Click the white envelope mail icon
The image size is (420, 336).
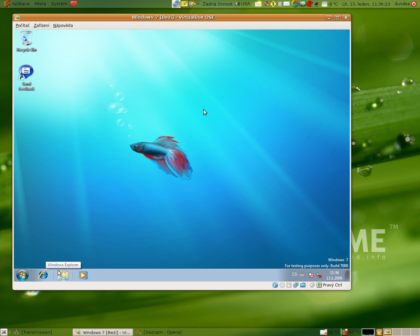(x=286, y=4)
